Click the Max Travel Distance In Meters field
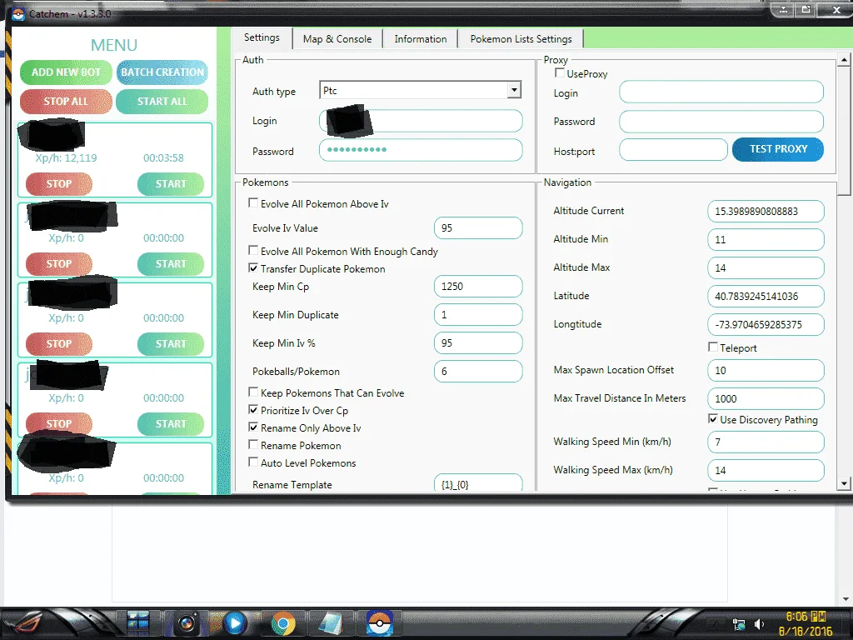Viewport: 853px width, 640px height. 766,398
